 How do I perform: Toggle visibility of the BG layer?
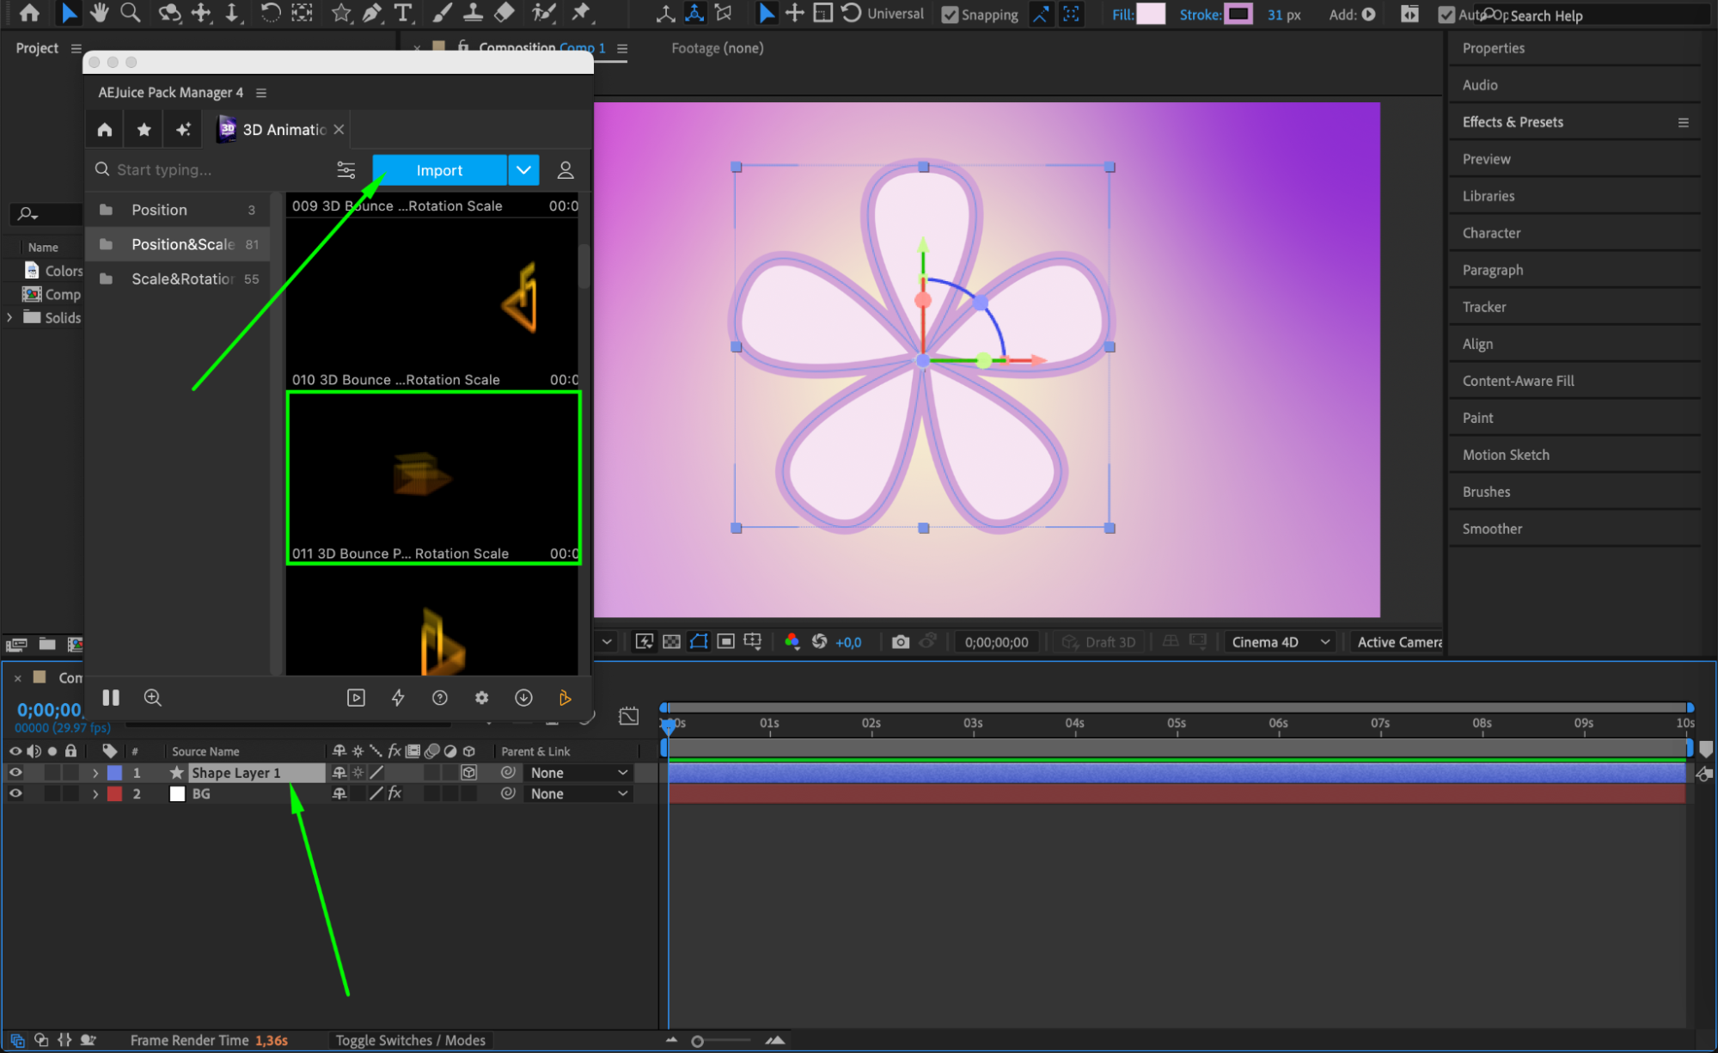pos(15,794)
